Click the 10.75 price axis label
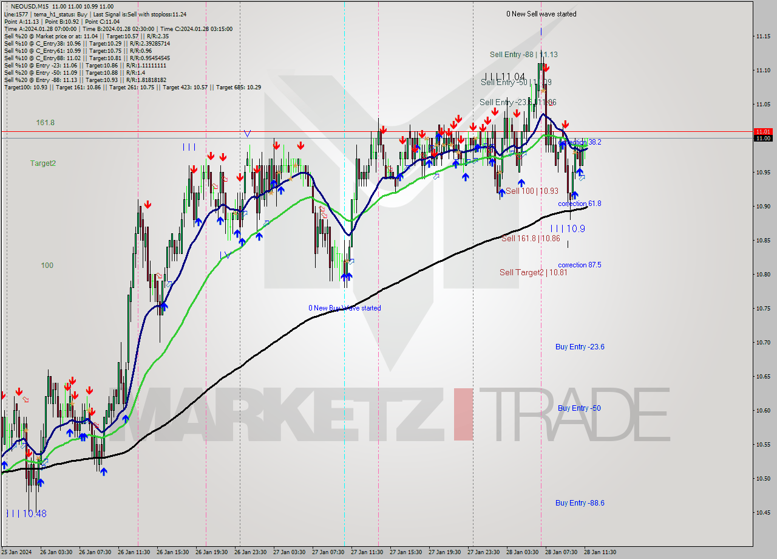Screen dimensions: 777x559 (x=763, y=309)
